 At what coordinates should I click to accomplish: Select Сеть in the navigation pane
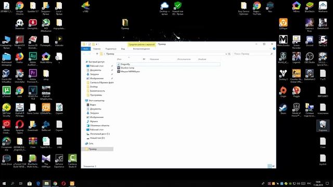click(x=91, y=143)
